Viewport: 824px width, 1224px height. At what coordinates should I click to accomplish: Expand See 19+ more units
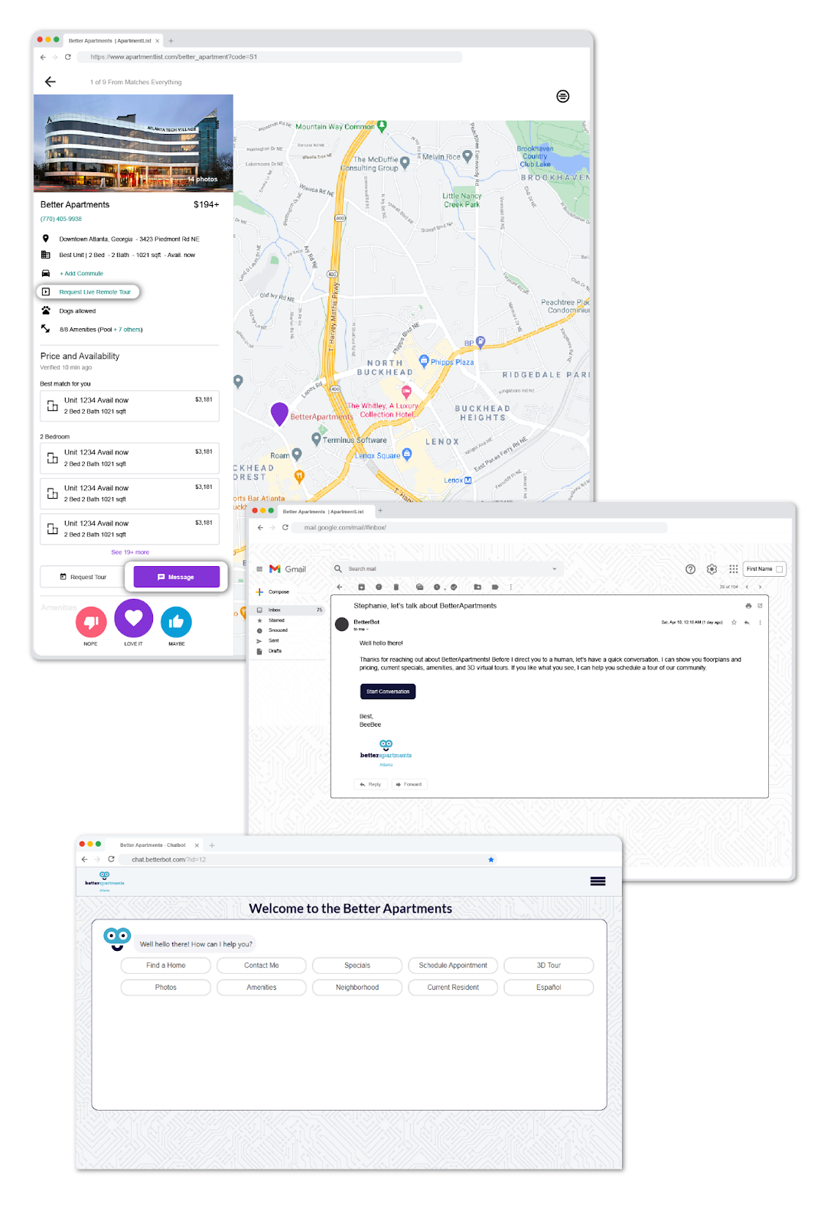pyautogui.click(x=130, y=552)
